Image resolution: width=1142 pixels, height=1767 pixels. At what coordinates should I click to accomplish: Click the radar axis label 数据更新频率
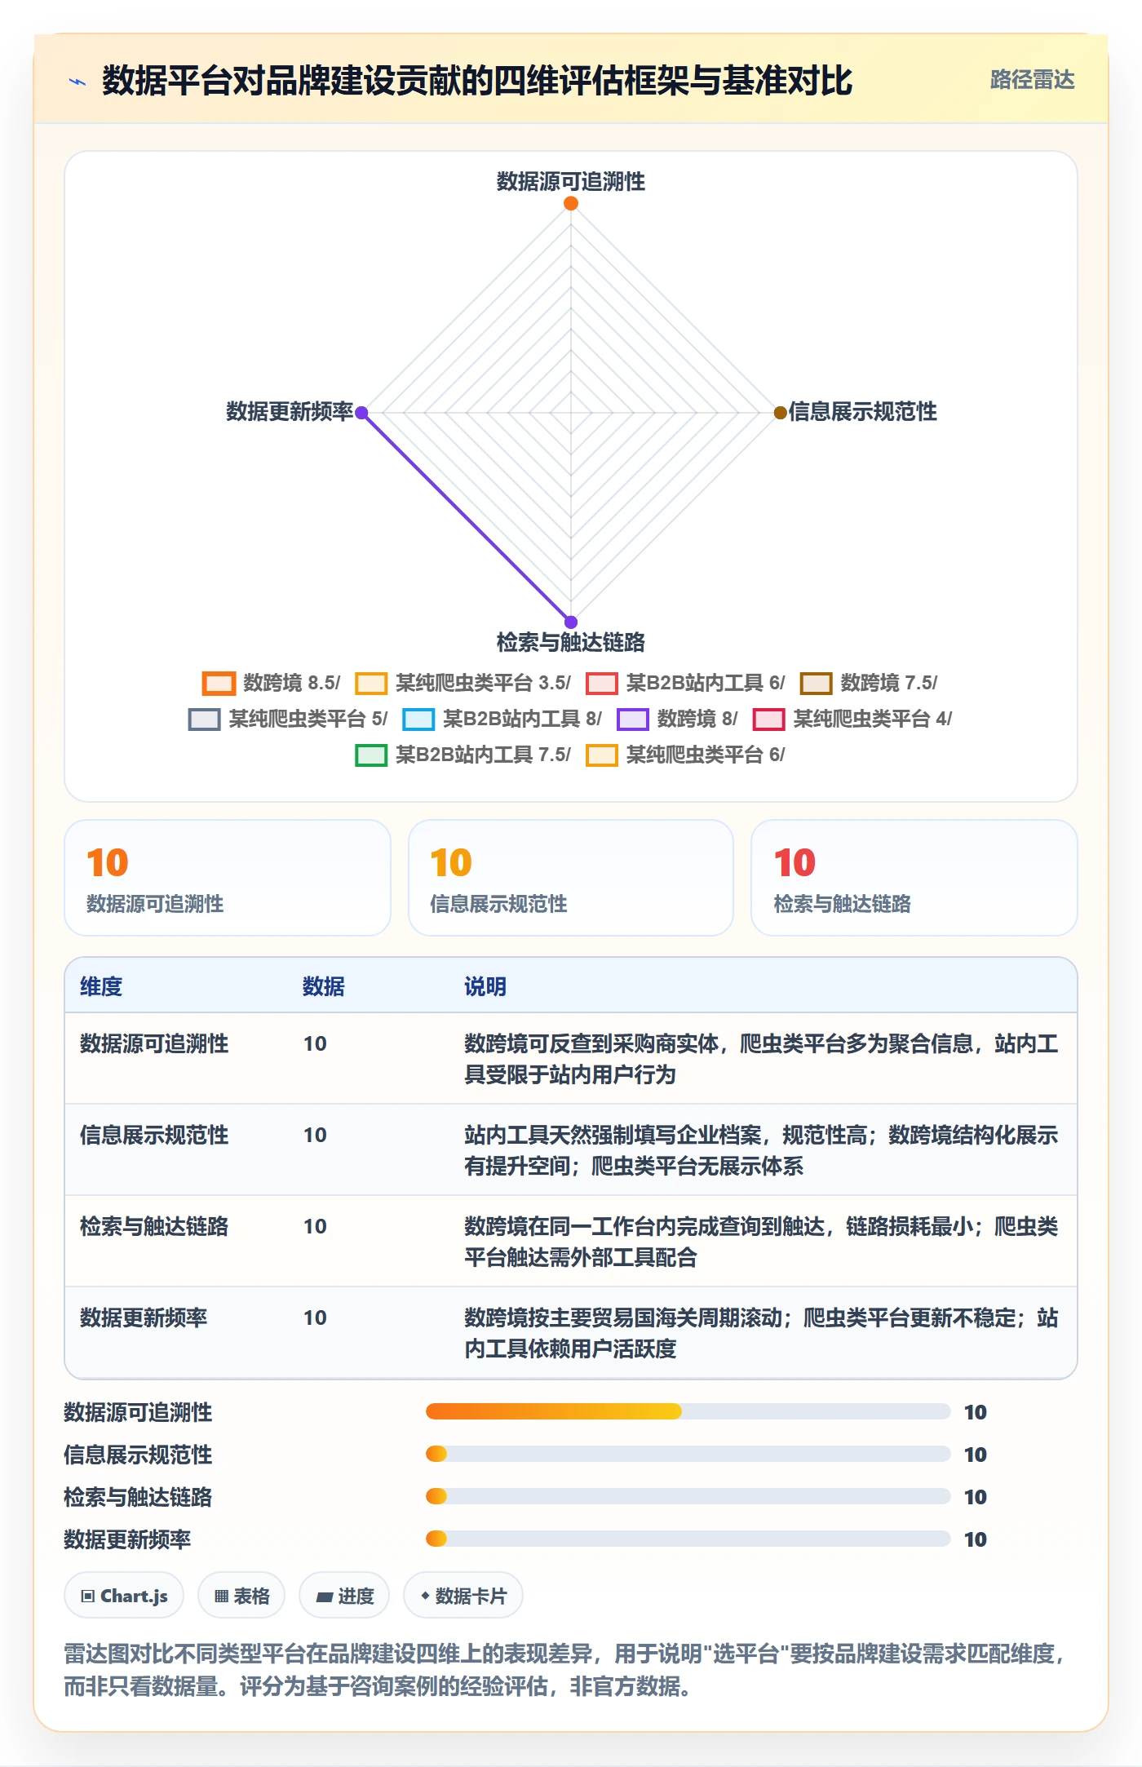[290, 412]
